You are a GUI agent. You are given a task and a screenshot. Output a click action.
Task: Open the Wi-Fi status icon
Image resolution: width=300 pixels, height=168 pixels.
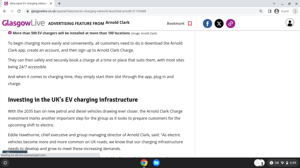click(x=282, y=163)
